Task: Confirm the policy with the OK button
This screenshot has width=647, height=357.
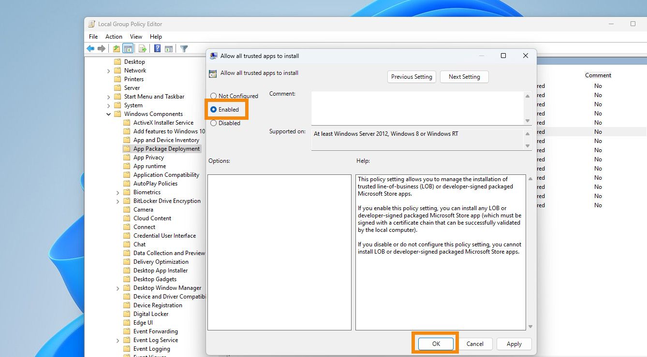Action: (436, 344)
